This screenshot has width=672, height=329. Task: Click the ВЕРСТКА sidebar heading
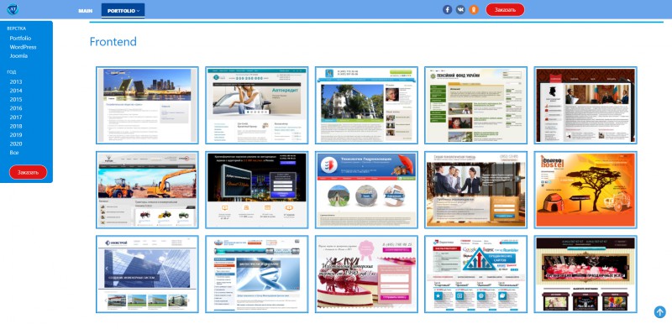point(16,29)
